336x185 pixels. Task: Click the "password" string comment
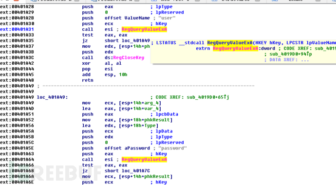click(x=172, y=148)
